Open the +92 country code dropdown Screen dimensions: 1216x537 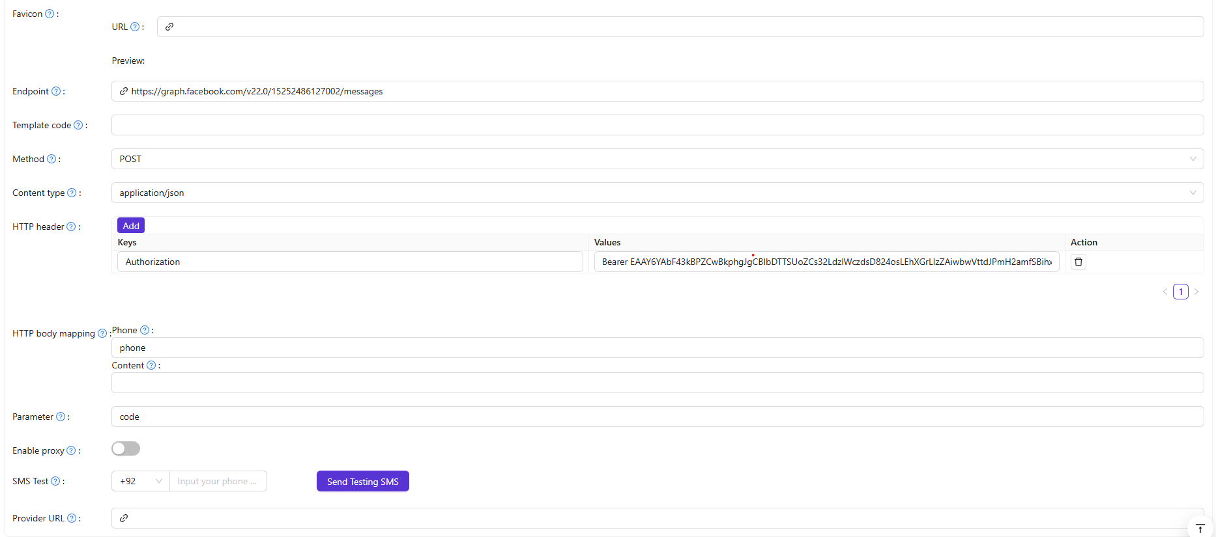click(141, 481)
